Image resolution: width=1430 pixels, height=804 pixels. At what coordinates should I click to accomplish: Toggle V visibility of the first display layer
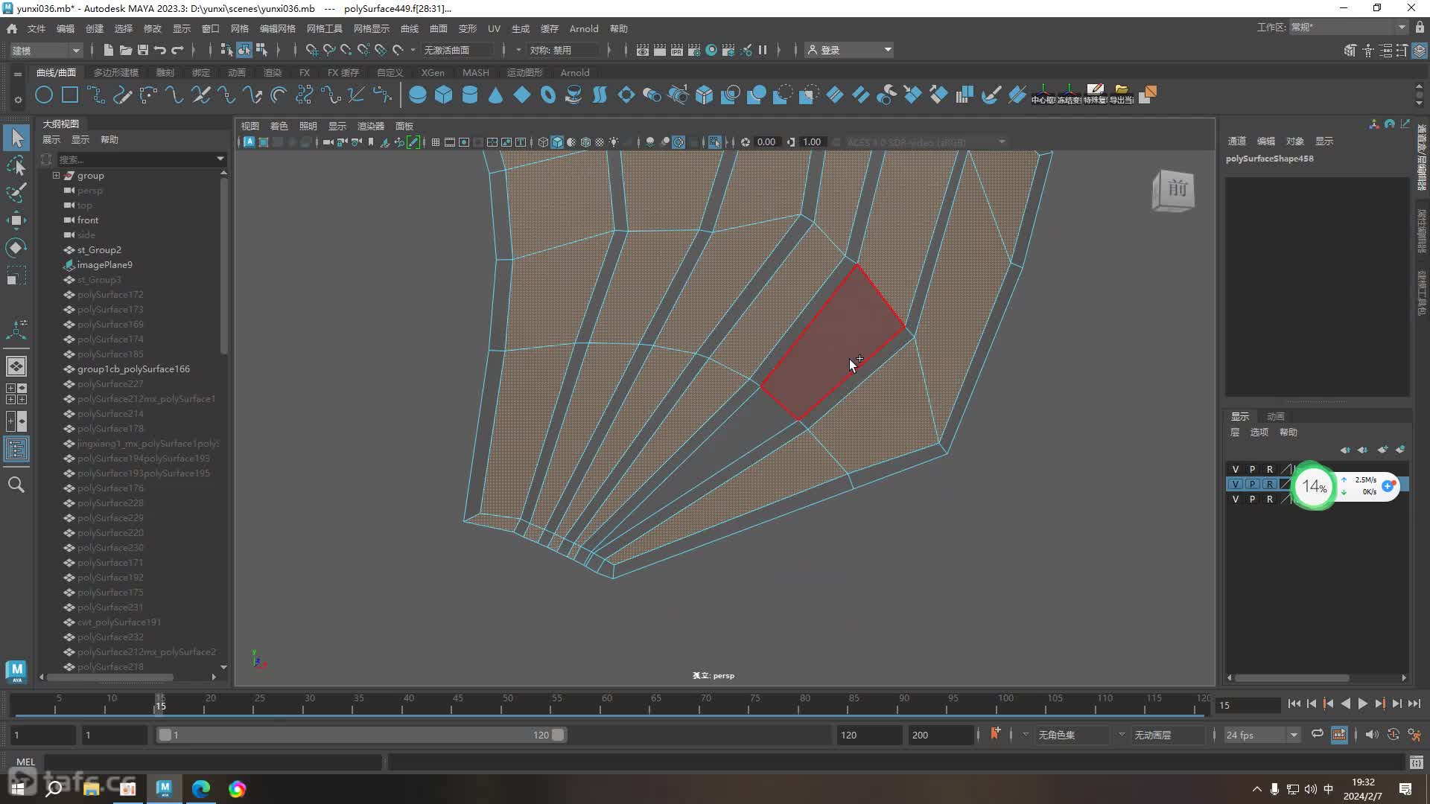pos(1236,469)
